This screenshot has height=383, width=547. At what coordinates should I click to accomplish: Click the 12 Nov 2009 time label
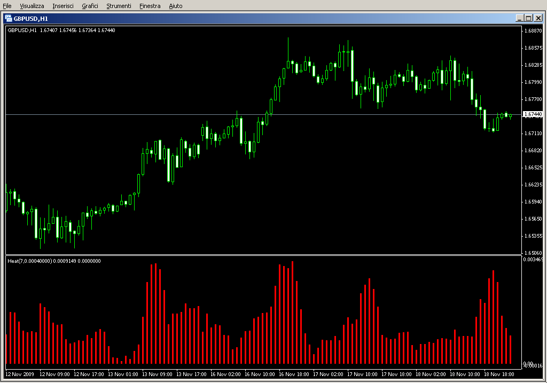(x=20, y=374)
